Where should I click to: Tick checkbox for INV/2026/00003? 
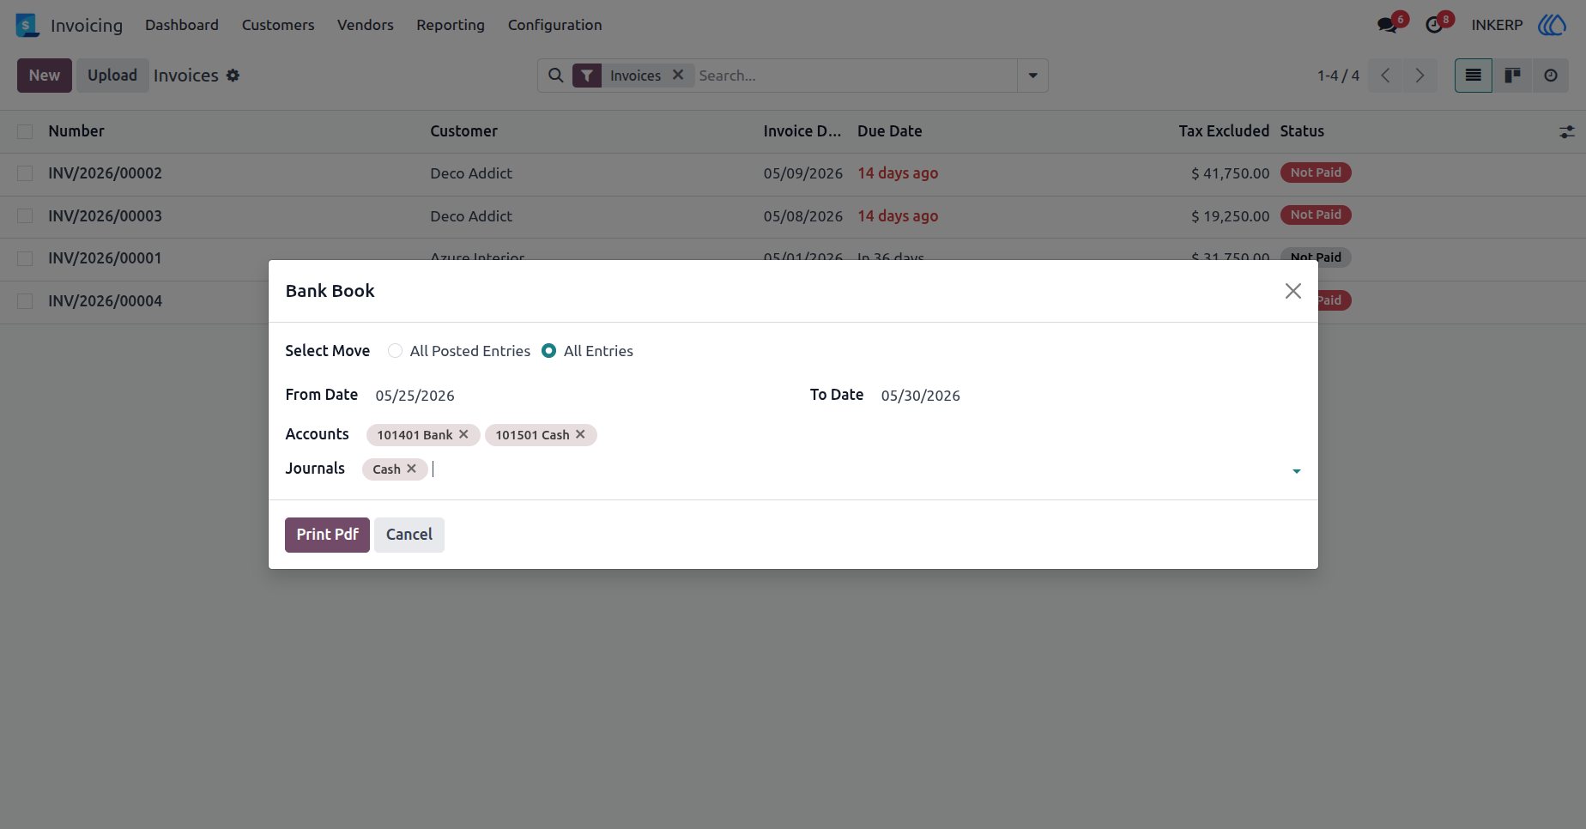pos(25,216)
